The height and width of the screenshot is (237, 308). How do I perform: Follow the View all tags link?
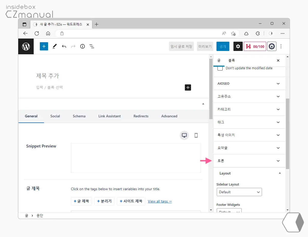[160, 201]
